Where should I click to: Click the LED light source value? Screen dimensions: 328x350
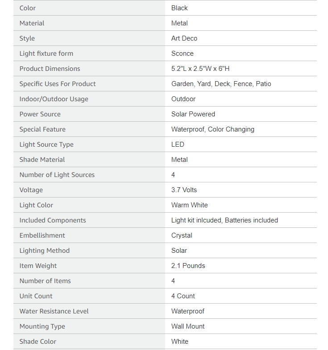[x=178, y=144]
